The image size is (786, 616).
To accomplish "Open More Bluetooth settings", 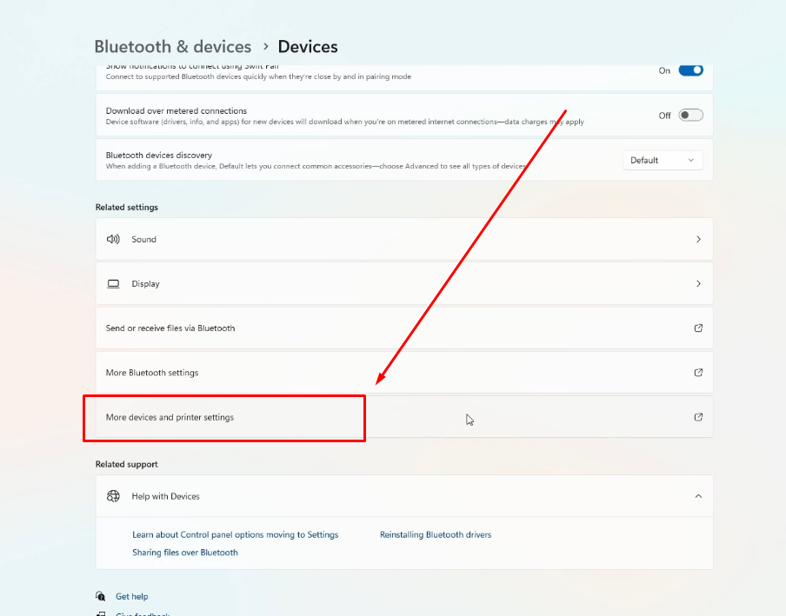I will click(404, 373).
